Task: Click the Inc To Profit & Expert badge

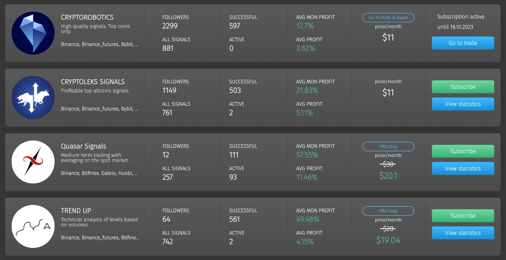Action: [x=388, y=18]
